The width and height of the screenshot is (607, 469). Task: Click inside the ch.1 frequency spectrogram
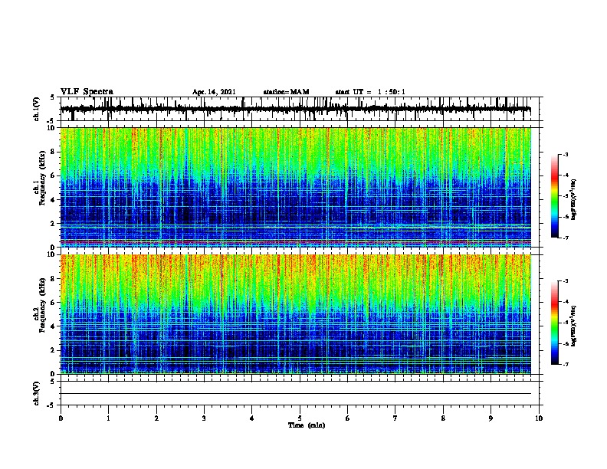tap(296, 187)
